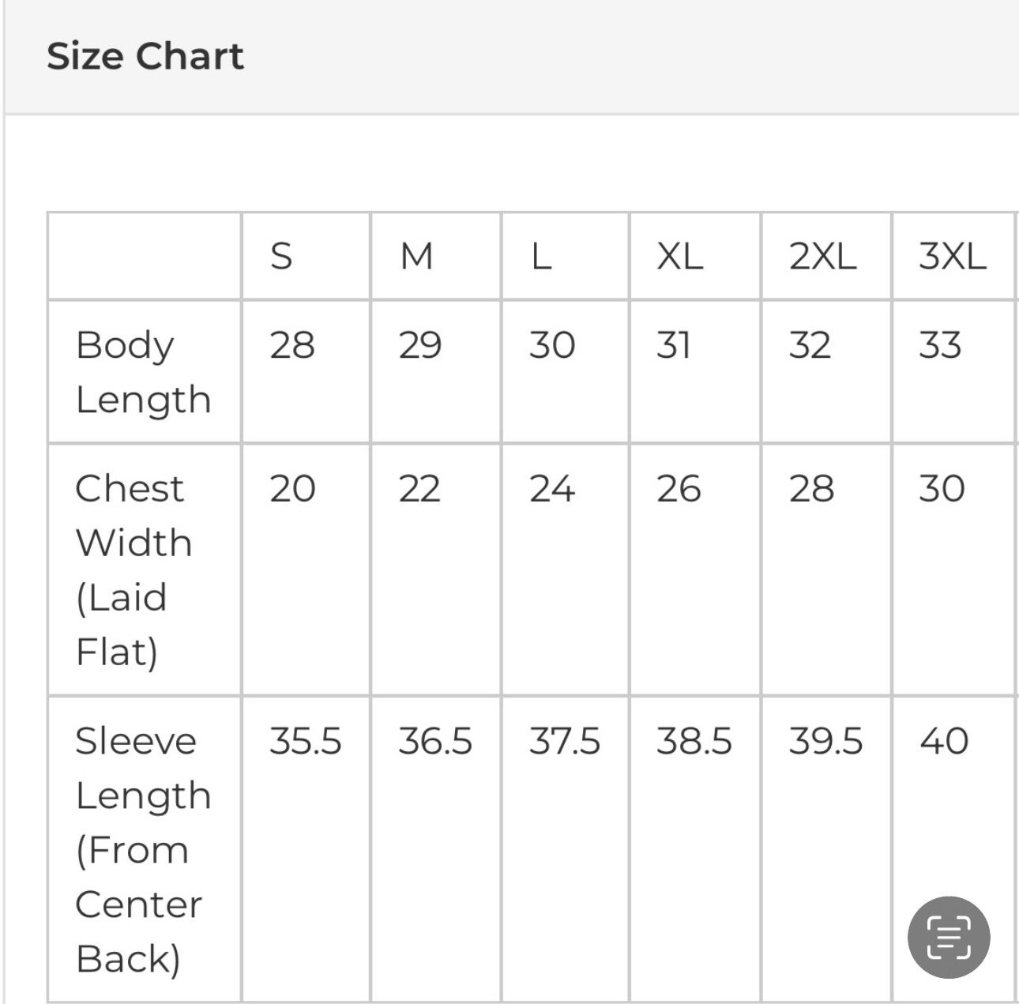Click the Sleeve Length row label
This screenshot has height=1004, width=1019.
143,849
